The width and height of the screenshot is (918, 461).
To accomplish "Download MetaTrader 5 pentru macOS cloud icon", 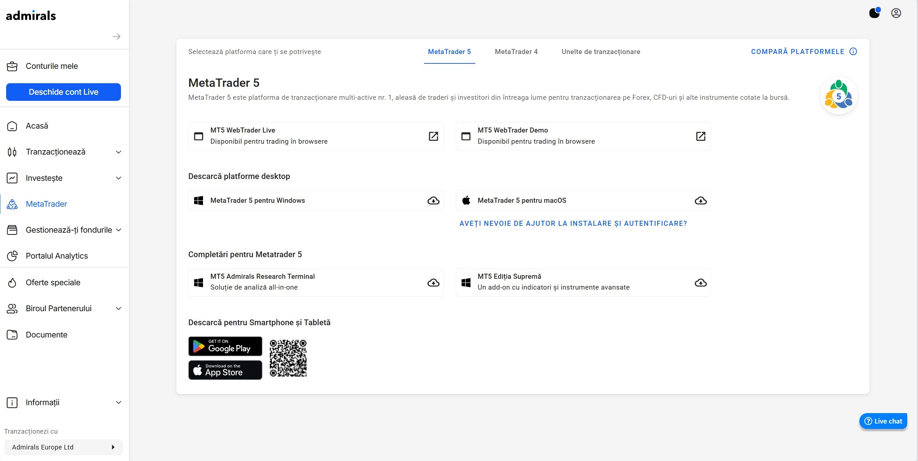I will pos(701,201).
